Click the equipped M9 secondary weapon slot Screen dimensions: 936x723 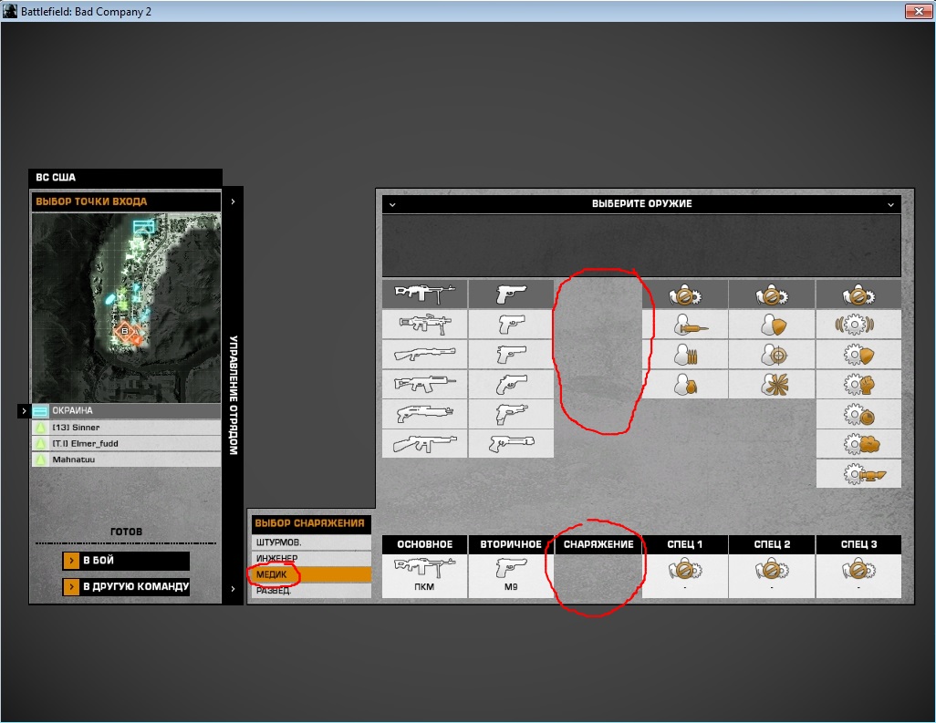pos(511,575)
